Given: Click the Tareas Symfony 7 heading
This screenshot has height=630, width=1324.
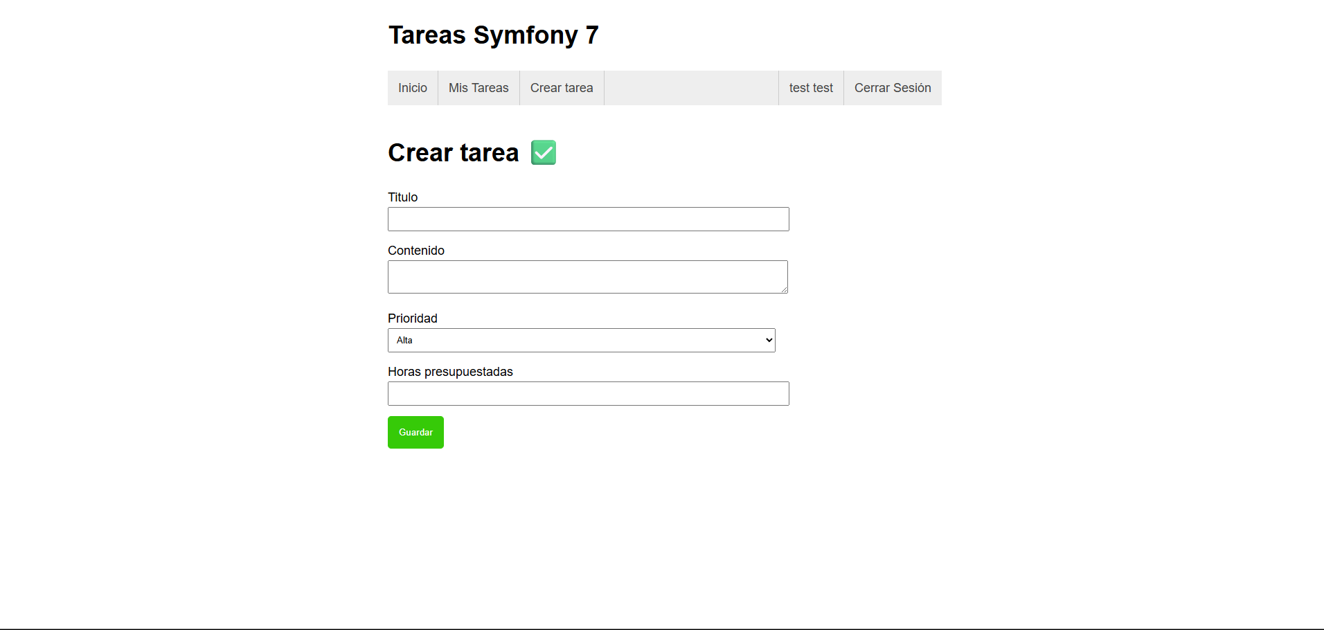Looking at the screenshot, I should pyautogui.click(x=494, y=35).
